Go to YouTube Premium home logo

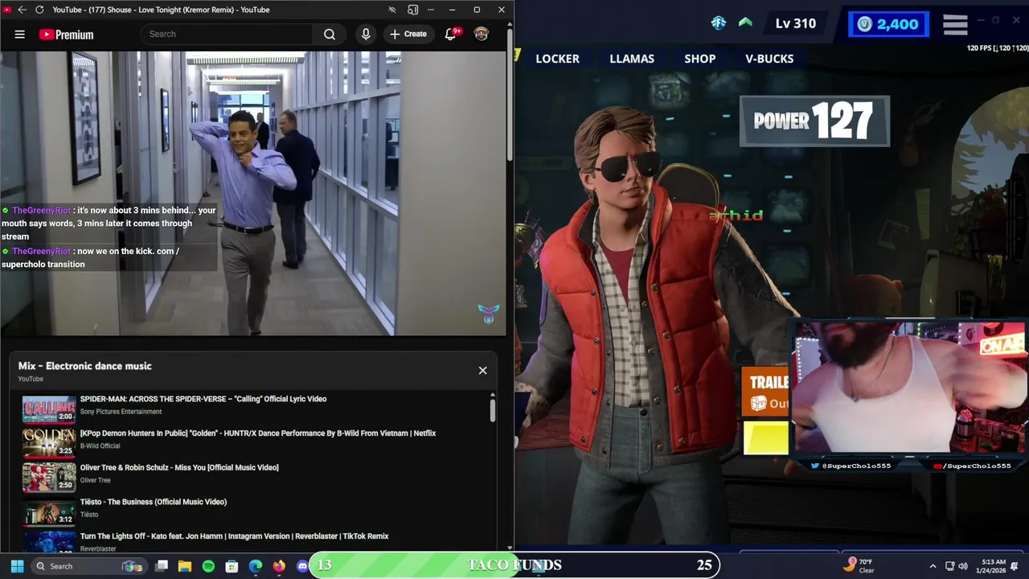pos(66,35)
